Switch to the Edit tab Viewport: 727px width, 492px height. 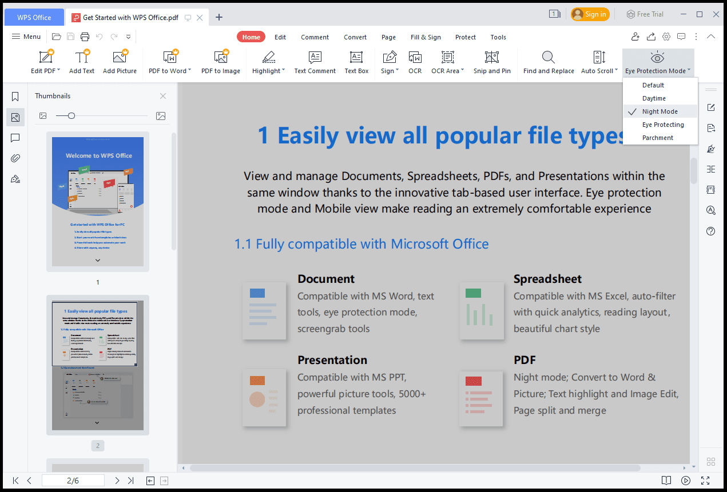coord(280,37)
